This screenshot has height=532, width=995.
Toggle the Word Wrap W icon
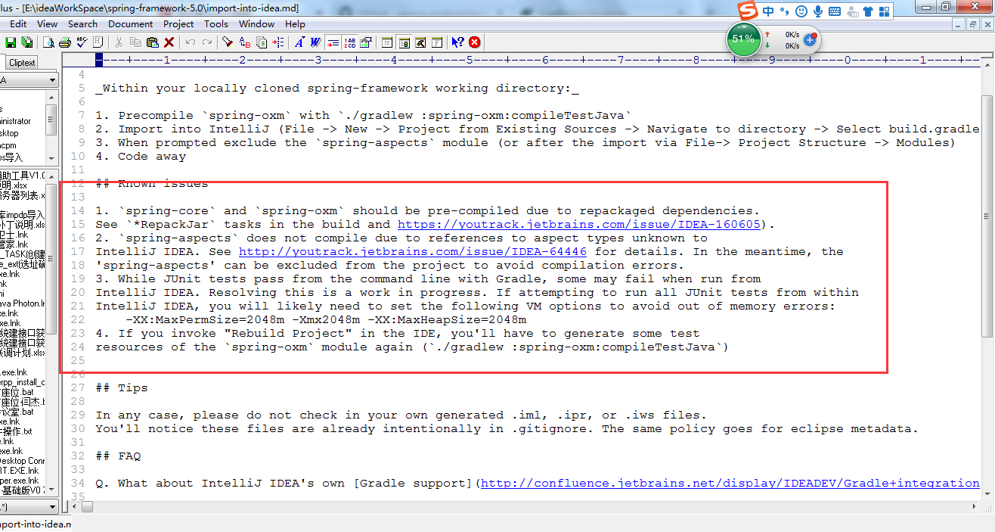[315, 42]
